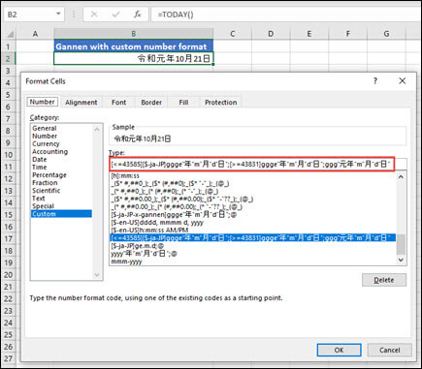This screenshot has height=369, width=422.
Task: Select the highlighted [<=43585] format code
Action: 252,238
